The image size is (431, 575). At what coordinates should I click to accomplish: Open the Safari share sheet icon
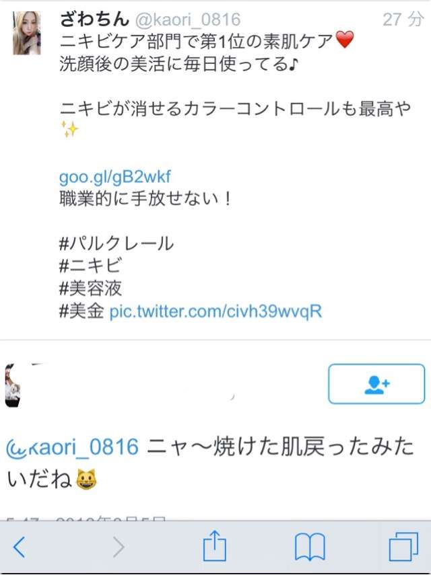coord(215,545)
